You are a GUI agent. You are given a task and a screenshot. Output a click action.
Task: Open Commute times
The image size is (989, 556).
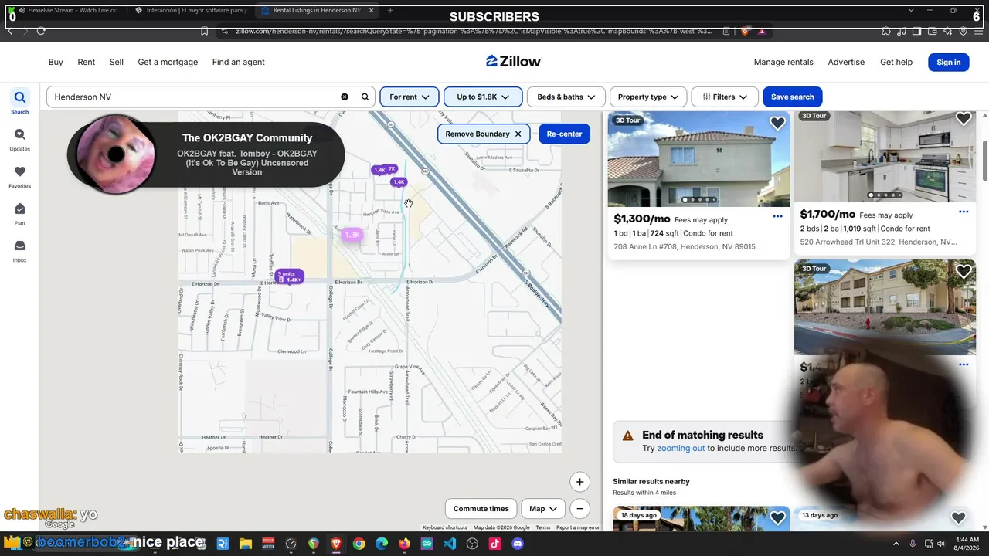tap(481, 509)
